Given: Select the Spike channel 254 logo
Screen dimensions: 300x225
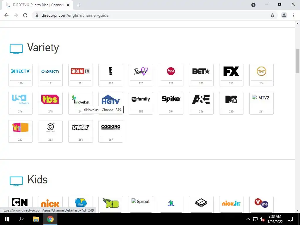Looking at the screenshot, I should click(171, 99).
